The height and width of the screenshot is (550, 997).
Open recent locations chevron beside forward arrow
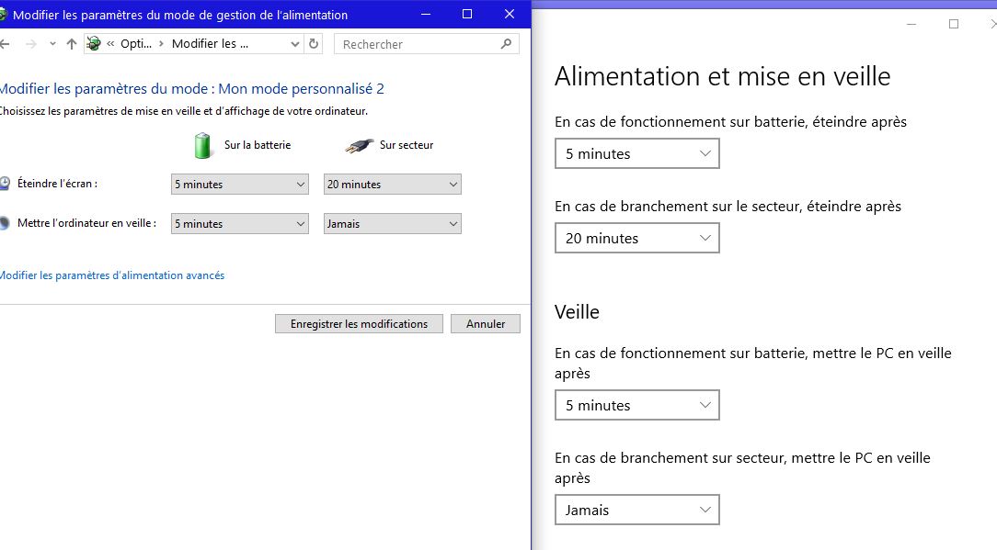coord(52,44)
